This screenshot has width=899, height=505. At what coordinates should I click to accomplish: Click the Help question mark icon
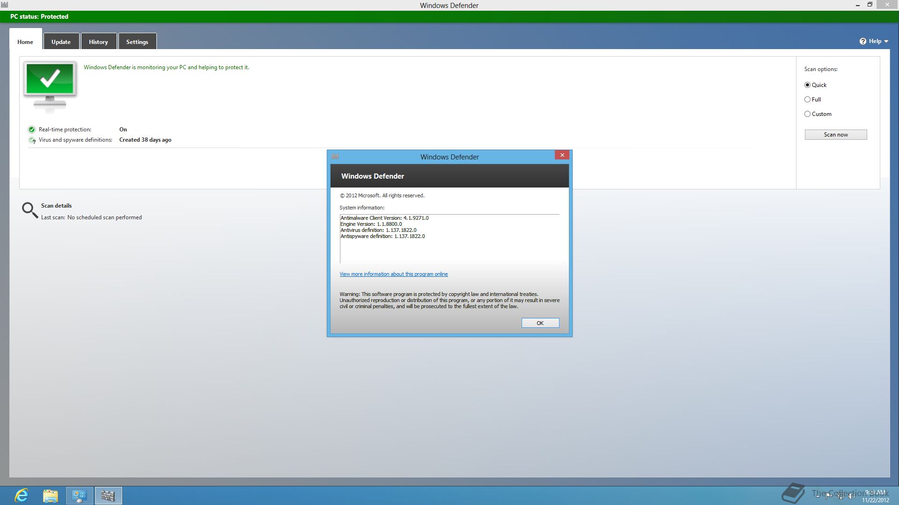863,41
